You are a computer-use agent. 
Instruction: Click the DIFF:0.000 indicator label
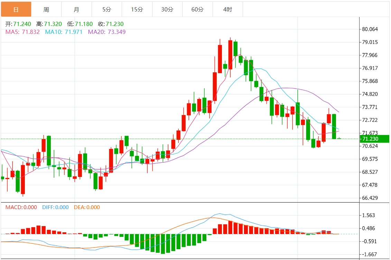tap(55, 207)
